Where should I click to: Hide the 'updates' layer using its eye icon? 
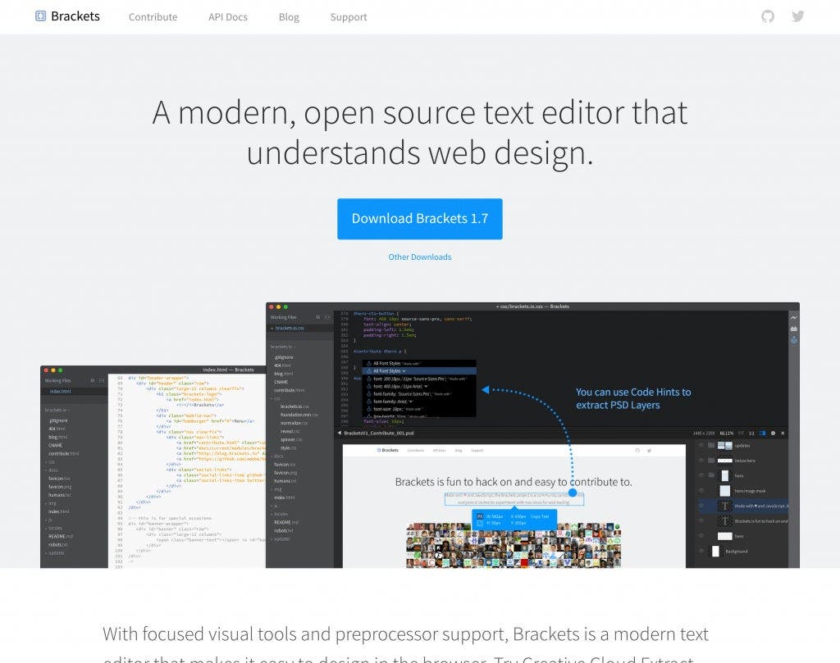click(x=701, y=446)
